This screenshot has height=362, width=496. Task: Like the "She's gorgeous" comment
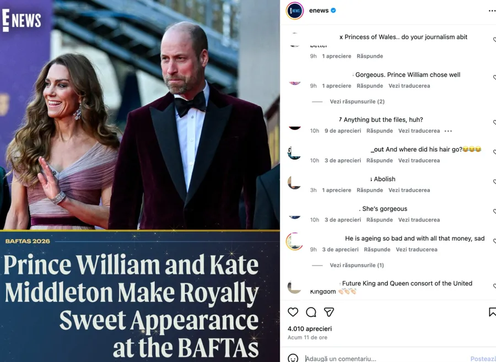[x=494, y=212]
